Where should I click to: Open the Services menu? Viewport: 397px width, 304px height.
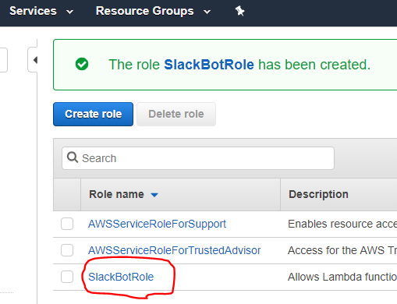(33, 11)
